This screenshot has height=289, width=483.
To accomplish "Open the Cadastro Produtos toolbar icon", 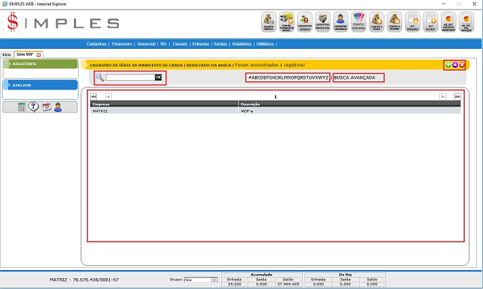I will click(324, 22).
